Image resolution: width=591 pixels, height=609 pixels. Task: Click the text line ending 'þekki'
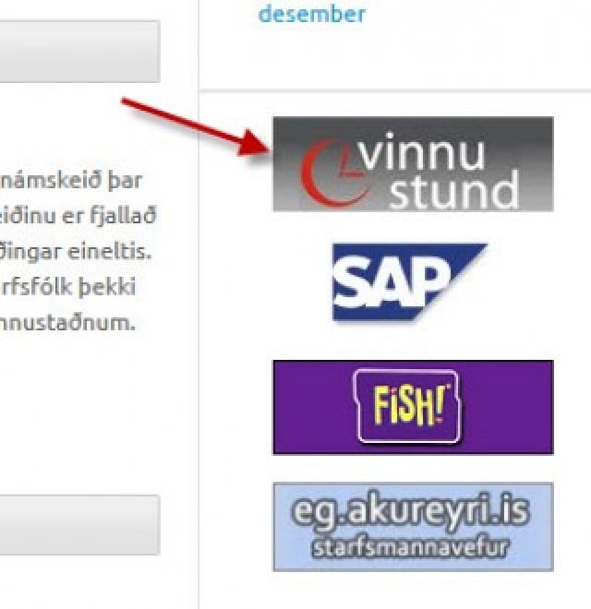tap(67, 287)
